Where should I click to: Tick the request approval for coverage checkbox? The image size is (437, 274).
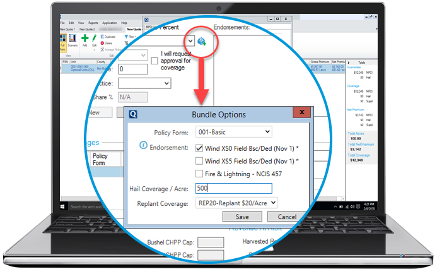[x=155, y=59]
